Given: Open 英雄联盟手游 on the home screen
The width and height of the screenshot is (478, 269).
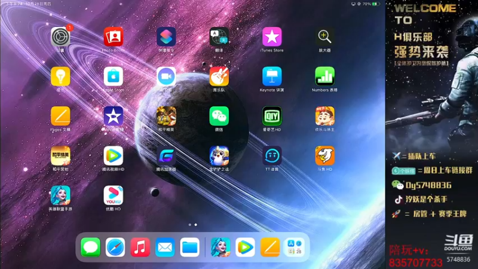Looking at the screenshot, I should (60, 195).
